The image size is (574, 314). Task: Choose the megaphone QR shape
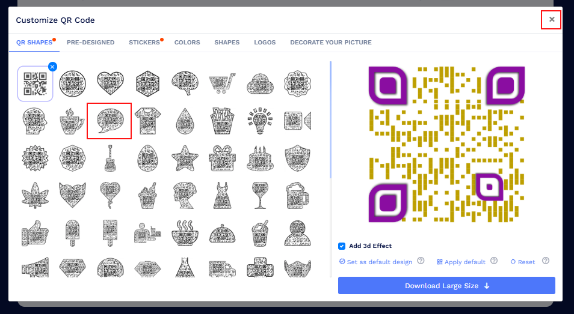click(x=35, y=267)
